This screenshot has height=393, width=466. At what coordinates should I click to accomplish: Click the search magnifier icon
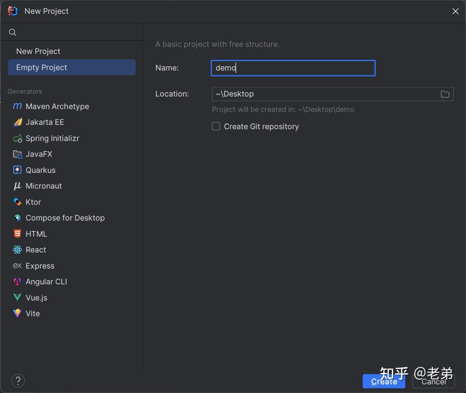tap(13, 32)
